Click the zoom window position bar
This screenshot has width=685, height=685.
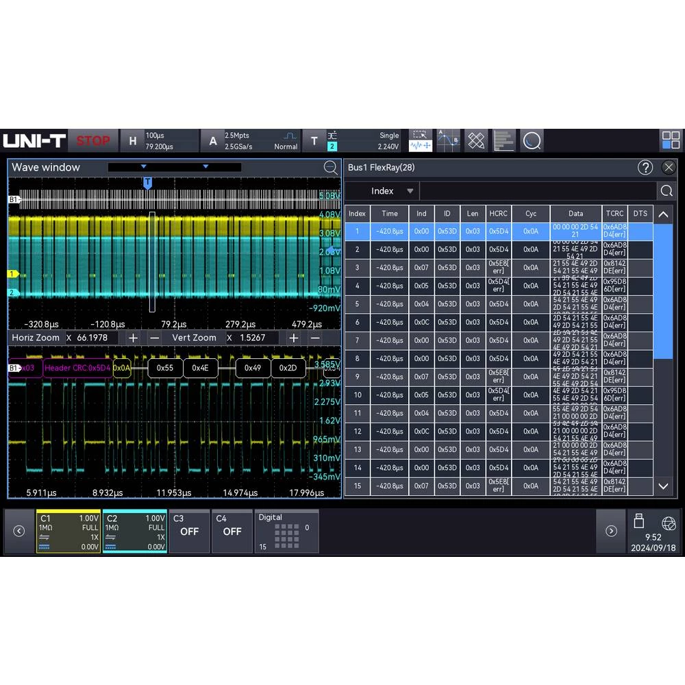[174, 167]
